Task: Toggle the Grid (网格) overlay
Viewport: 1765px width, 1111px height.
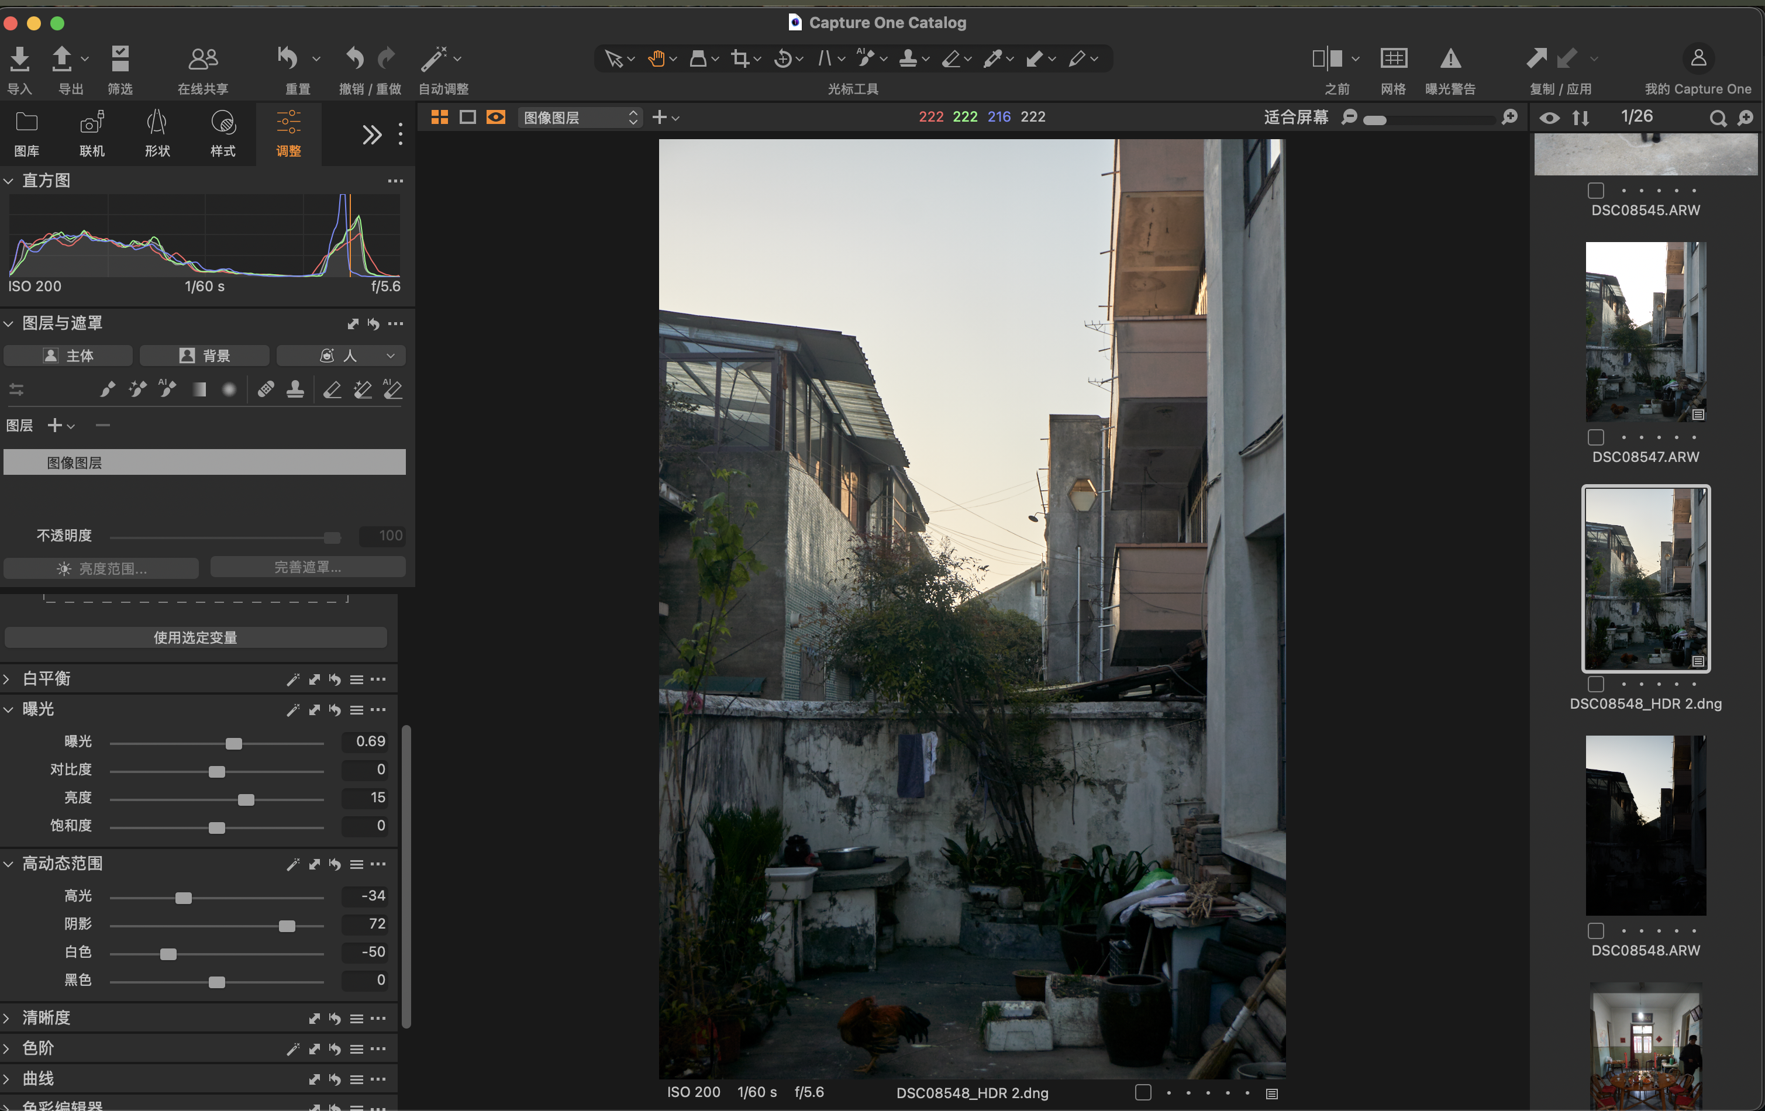Action: [1394, 58]
